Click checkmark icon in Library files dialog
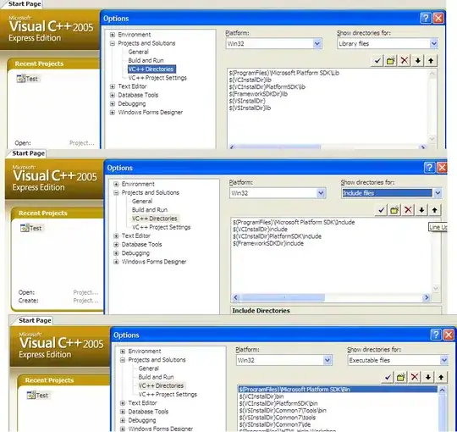The height and width of the screenshot is (432, 457). (x=377, y=61)
